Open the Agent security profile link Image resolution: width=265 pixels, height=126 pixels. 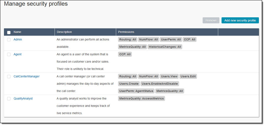[18, 54]
